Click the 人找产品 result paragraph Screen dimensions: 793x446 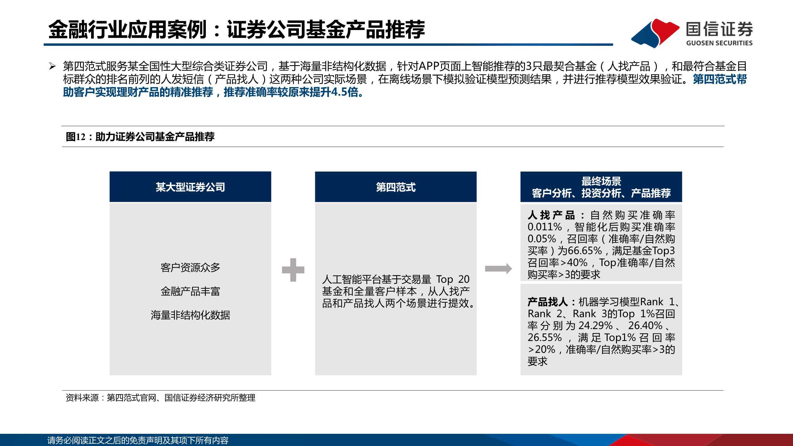[x=601, y=244]
